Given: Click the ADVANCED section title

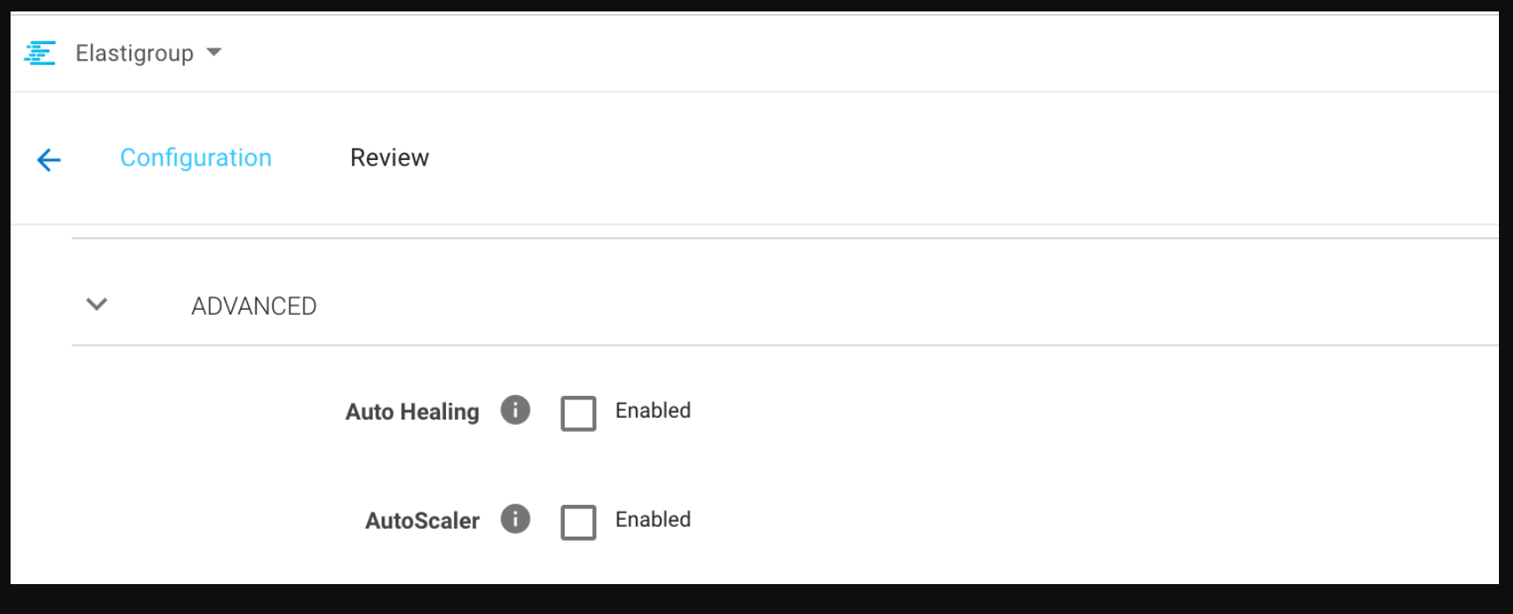Looking at the screenshot, I should click(x=254, y=306).
